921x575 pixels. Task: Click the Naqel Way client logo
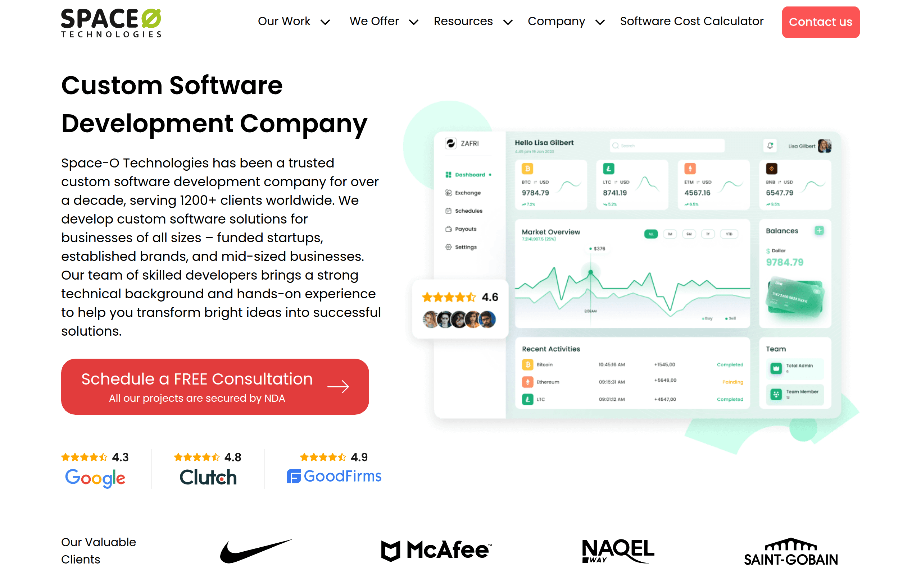(x=618, y=550)
